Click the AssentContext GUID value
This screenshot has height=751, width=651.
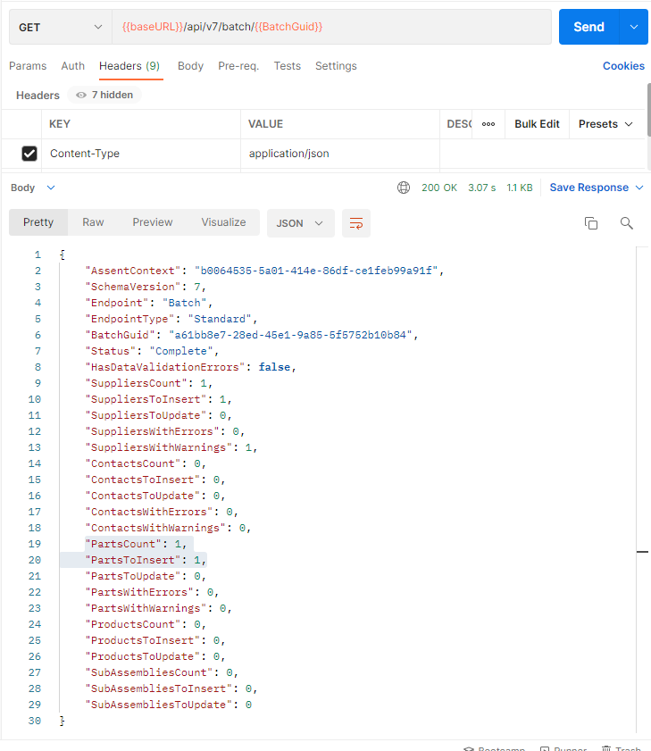click(x=316, y=271)
